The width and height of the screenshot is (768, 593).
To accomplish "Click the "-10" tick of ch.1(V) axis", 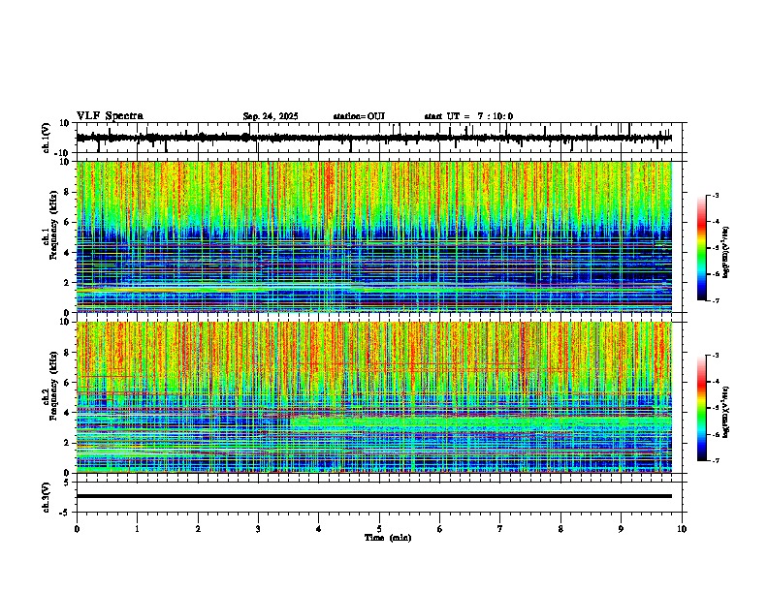I will pos(63,152).
